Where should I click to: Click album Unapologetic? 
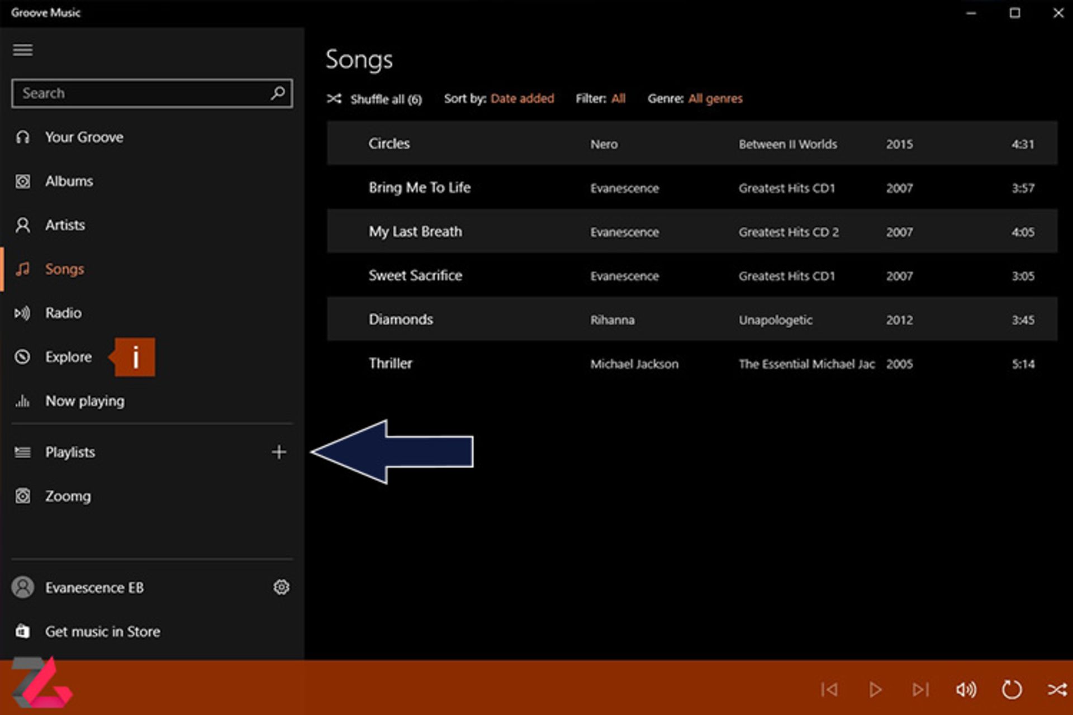click(776, 320)
